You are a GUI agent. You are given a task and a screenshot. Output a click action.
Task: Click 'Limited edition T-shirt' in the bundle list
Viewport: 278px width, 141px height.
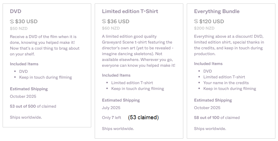(224, 77)
